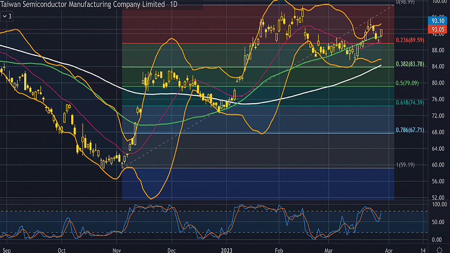450x253 pixels.
Task: Click the 0.618(74.39) Fibonacci level label
Action: (x=410, y=102)
